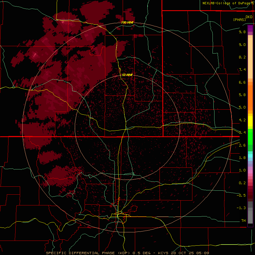
Task: Select the DKD label above color scale
Action: 249,17
